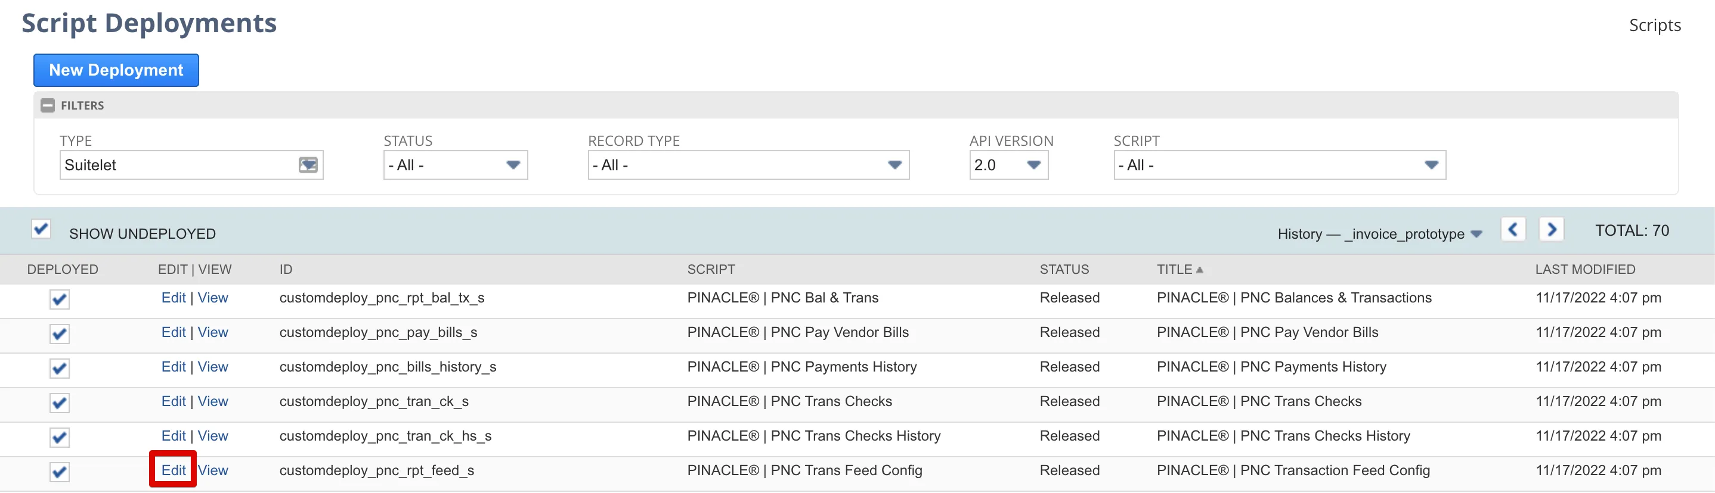Screen dimensions: 1715x493
Task: View the PNC Payments History deployment
Action: (x=213, y=367)
